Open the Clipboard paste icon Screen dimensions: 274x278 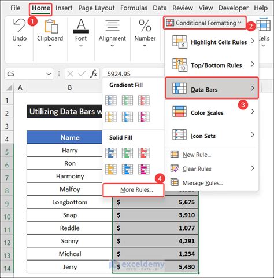point(51,26)
